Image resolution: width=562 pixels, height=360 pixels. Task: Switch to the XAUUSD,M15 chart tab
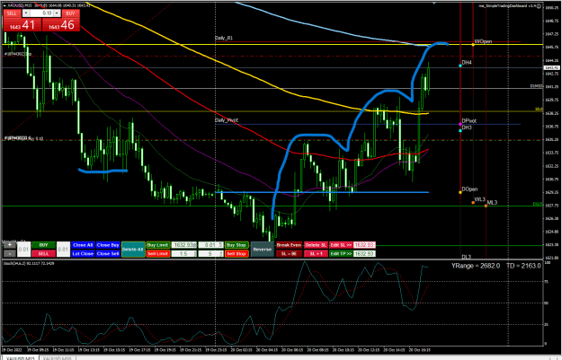click(20, 357)
